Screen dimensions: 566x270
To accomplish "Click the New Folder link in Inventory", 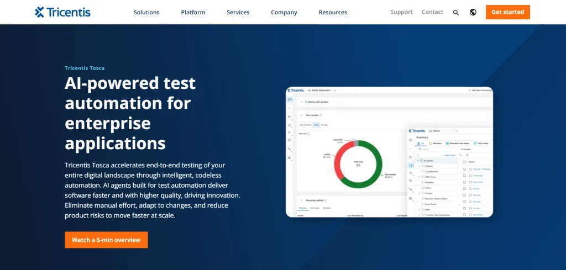I will point(449,155).
